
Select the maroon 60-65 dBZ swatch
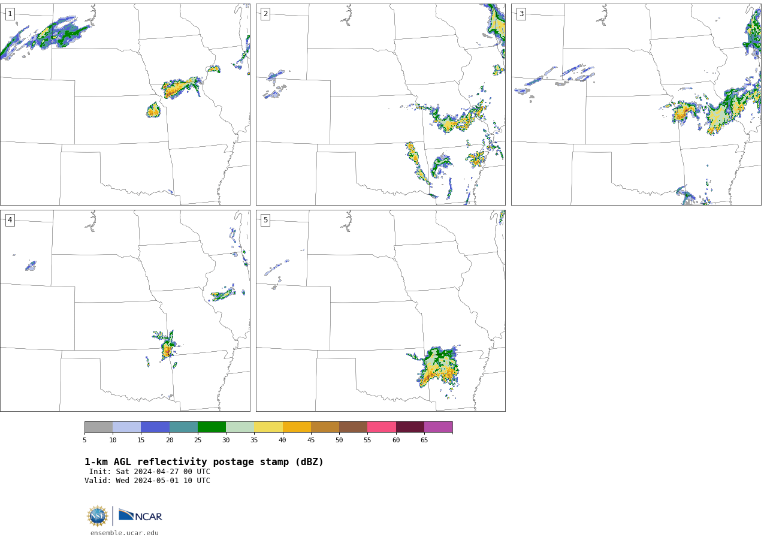click(x=410, y=427)
